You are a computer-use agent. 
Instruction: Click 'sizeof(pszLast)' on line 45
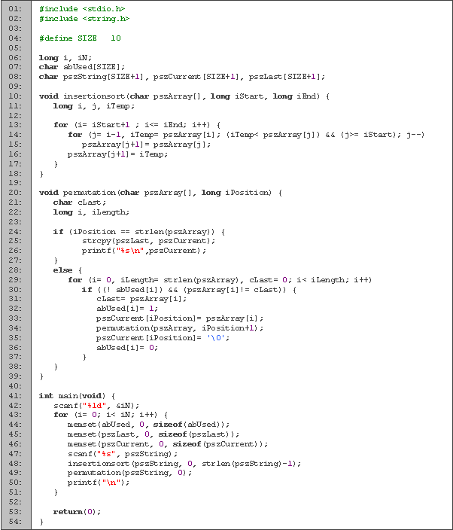[x=196, y=434]
